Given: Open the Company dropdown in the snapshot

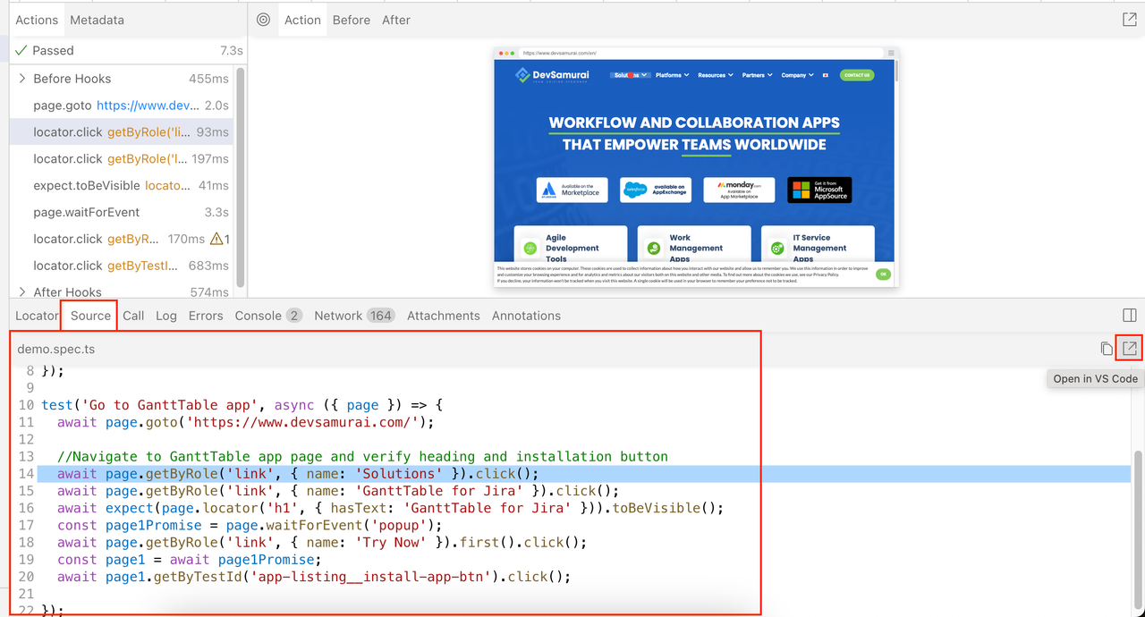Looking at the screenshot, I should (x=797, y=75).
